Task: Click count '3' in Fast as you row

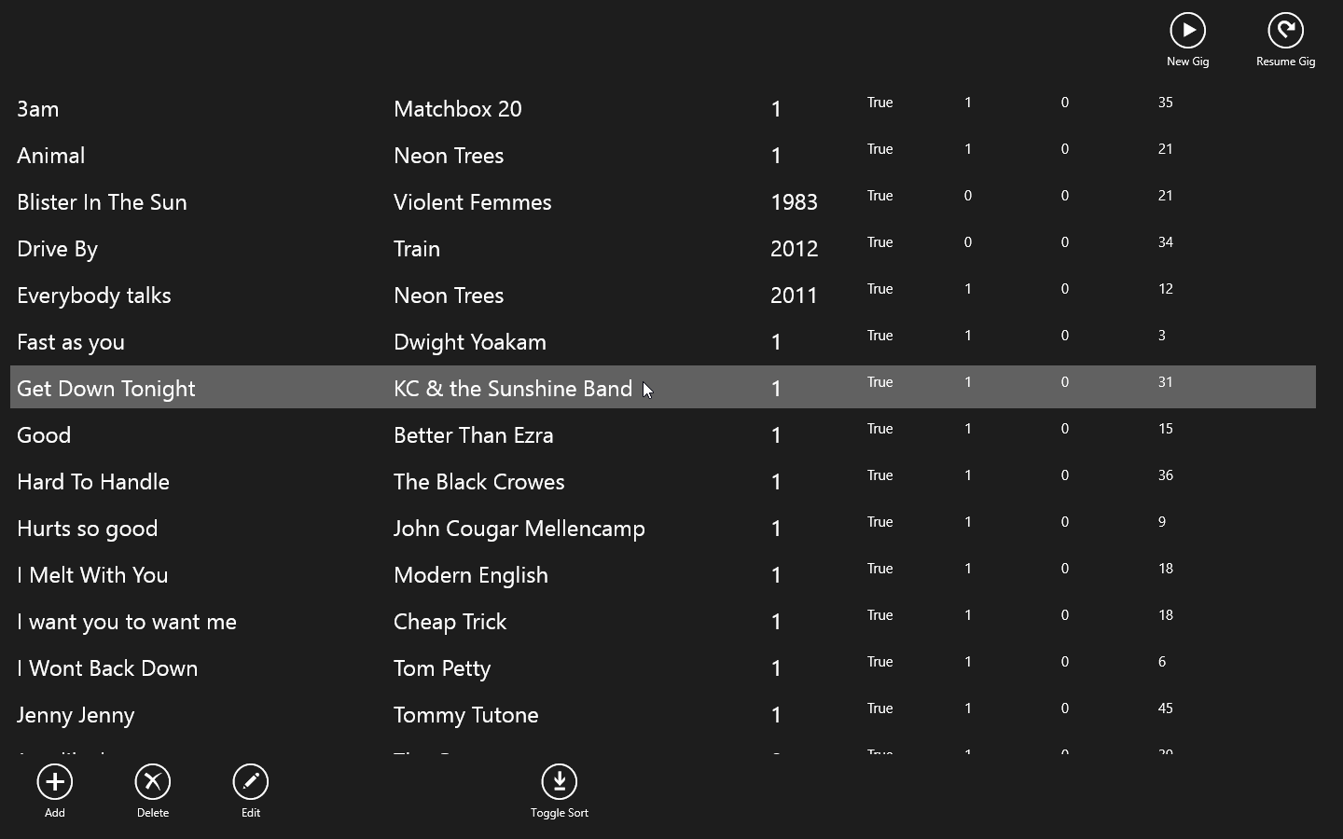Action: coord(1162,336)
